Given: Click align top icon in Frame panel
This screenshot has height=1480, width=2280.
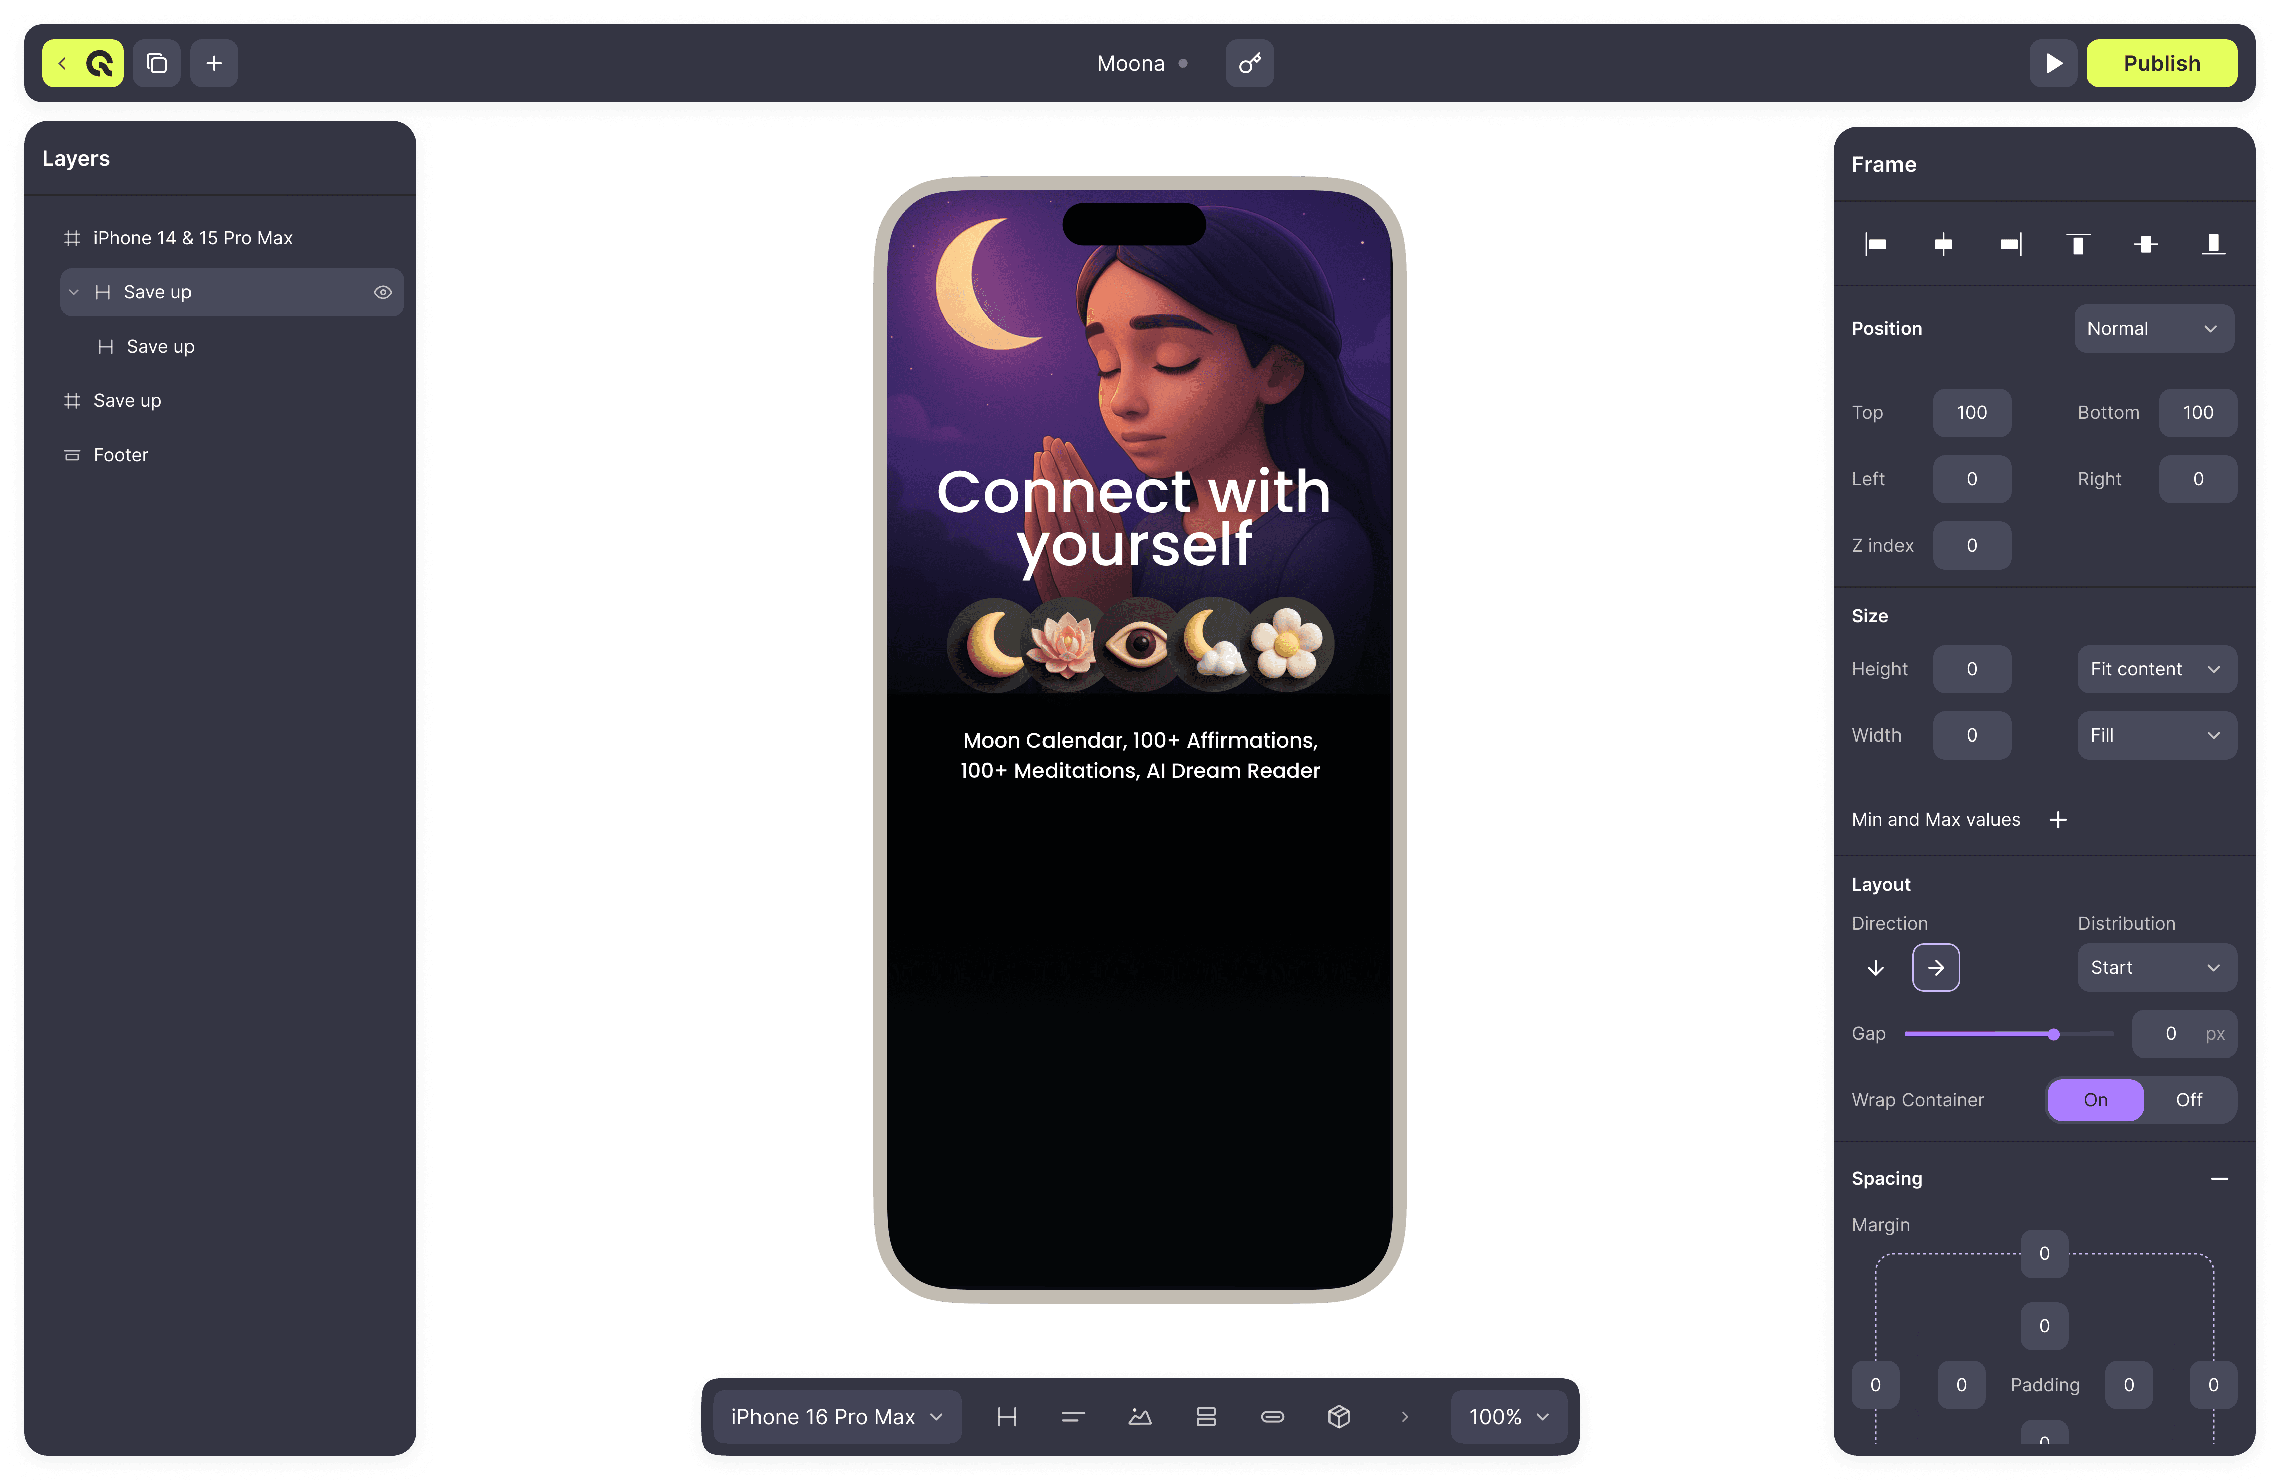Looking at the screenshot, I should [x=2078, y=244].
